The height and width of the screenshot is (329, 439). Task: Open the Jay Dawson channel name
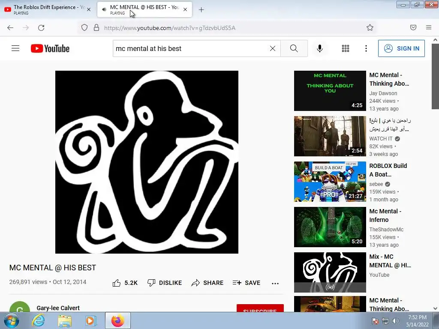tap(383, 93)
